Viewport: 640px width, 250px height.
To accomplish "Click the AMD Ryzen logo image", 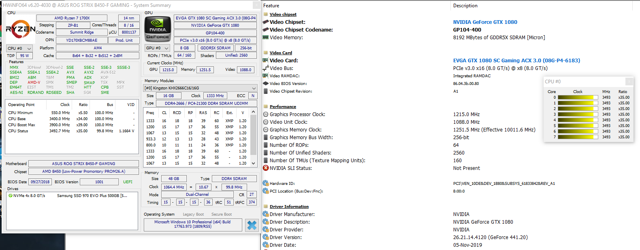I will tap(20, 29).
